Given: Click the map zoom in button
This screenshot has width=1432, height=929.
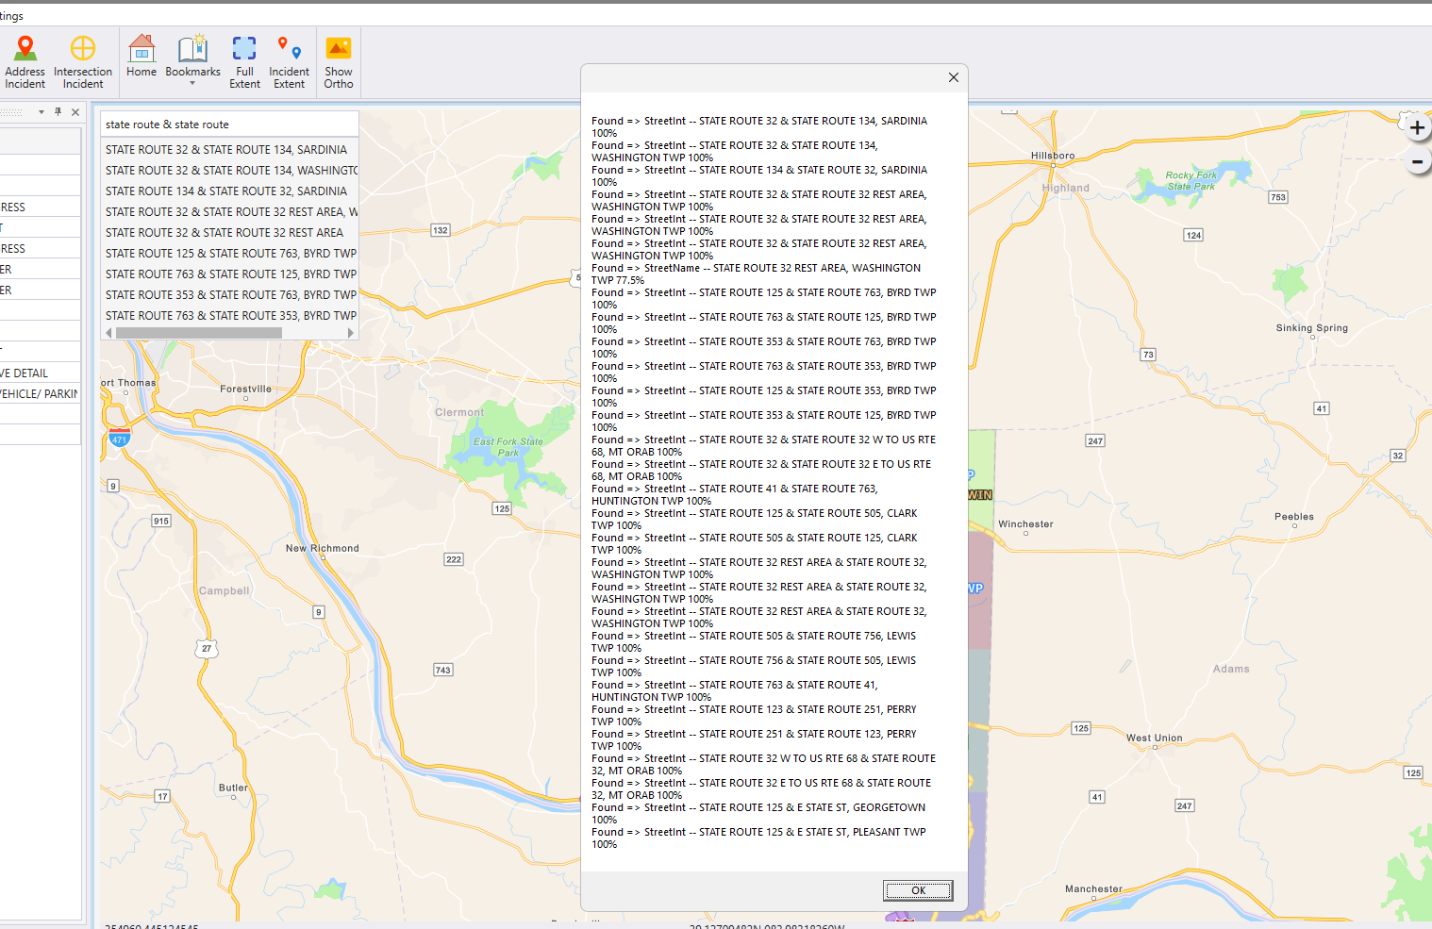Looking at the screenshot, I should [1417, 127].
